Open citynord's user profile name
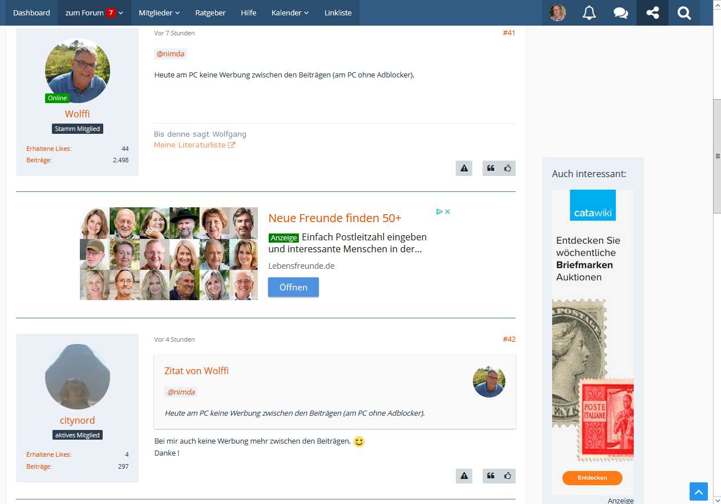 click(77, 420)
